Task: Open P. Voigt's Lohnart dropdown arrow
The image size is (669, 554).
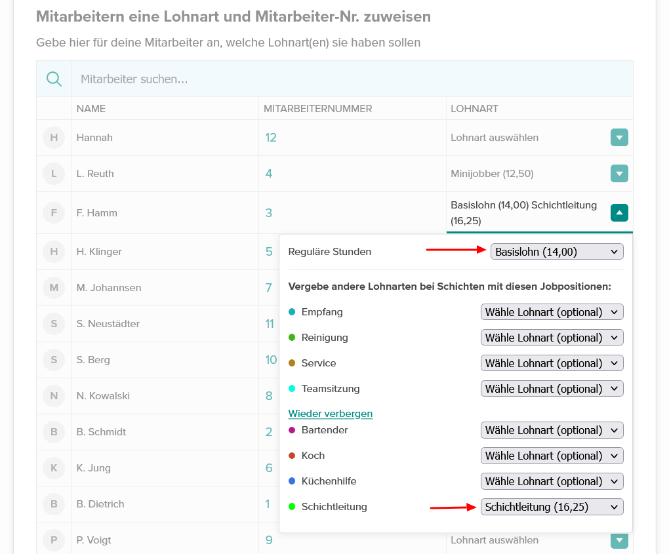Action: coord(619,540)
